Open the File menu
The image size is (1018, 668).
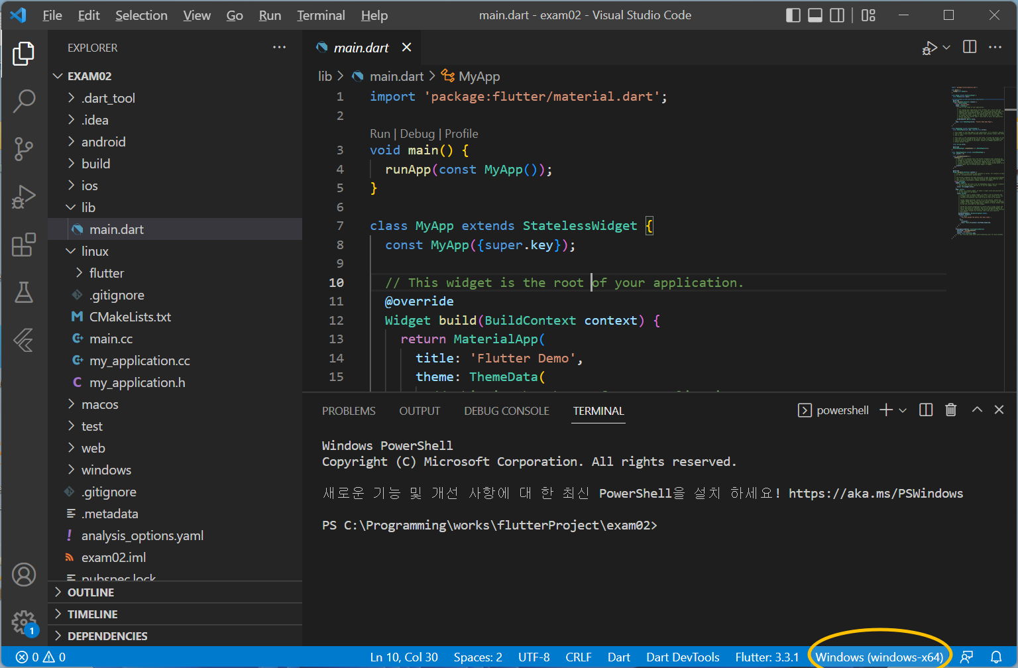(x=52, y=15)
